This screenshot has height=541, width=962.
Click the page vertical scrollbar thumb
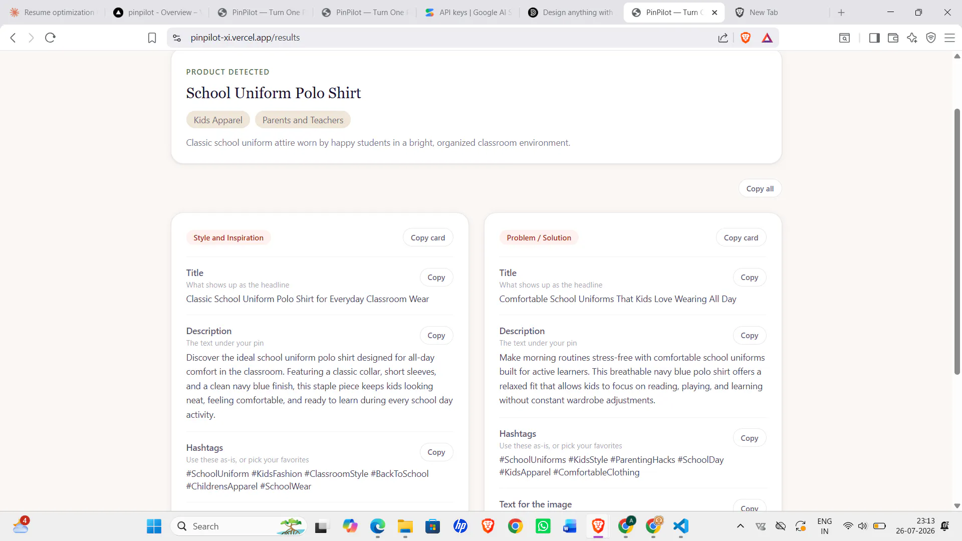957,240
